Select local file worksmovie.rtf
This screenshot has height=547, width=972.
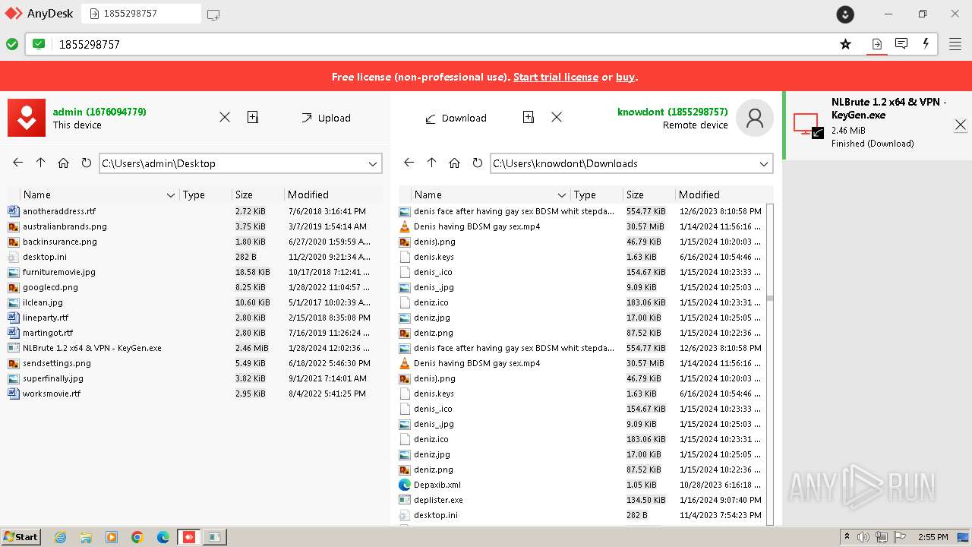[x=52, y=394]
